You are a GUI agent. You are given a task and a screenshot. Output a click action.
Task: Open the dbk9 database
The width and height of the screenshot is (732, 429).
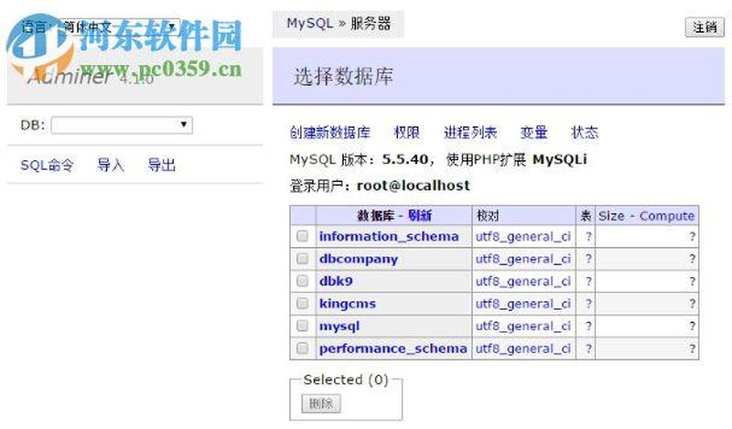pos(336,281)
